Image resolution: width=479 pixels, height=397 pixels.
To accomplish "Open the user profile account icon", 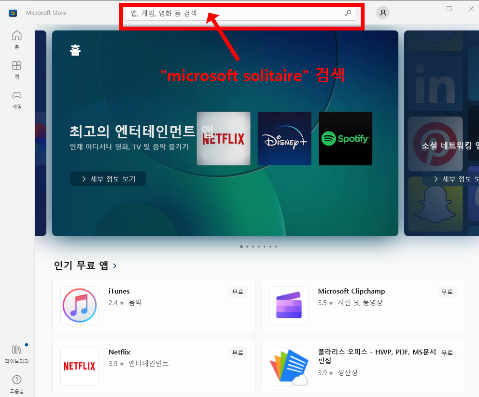I will tap(383, 13).
